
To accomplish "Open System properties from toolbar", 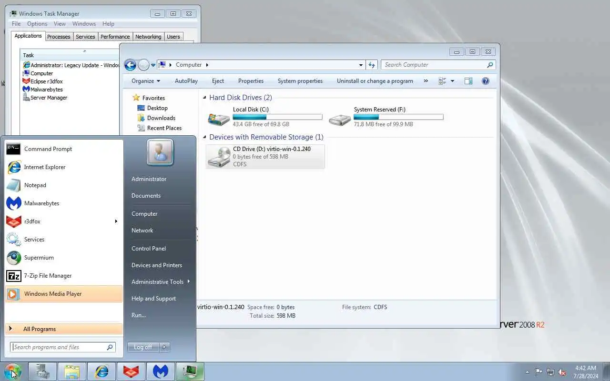I will (x=300, y=81).
